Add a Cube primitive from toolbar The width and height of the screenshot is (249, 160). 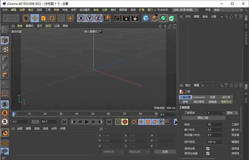point(146,18)
